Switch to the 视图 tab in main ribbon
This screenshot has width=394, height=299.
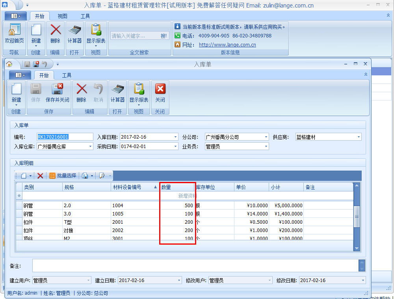pos(62,16)
